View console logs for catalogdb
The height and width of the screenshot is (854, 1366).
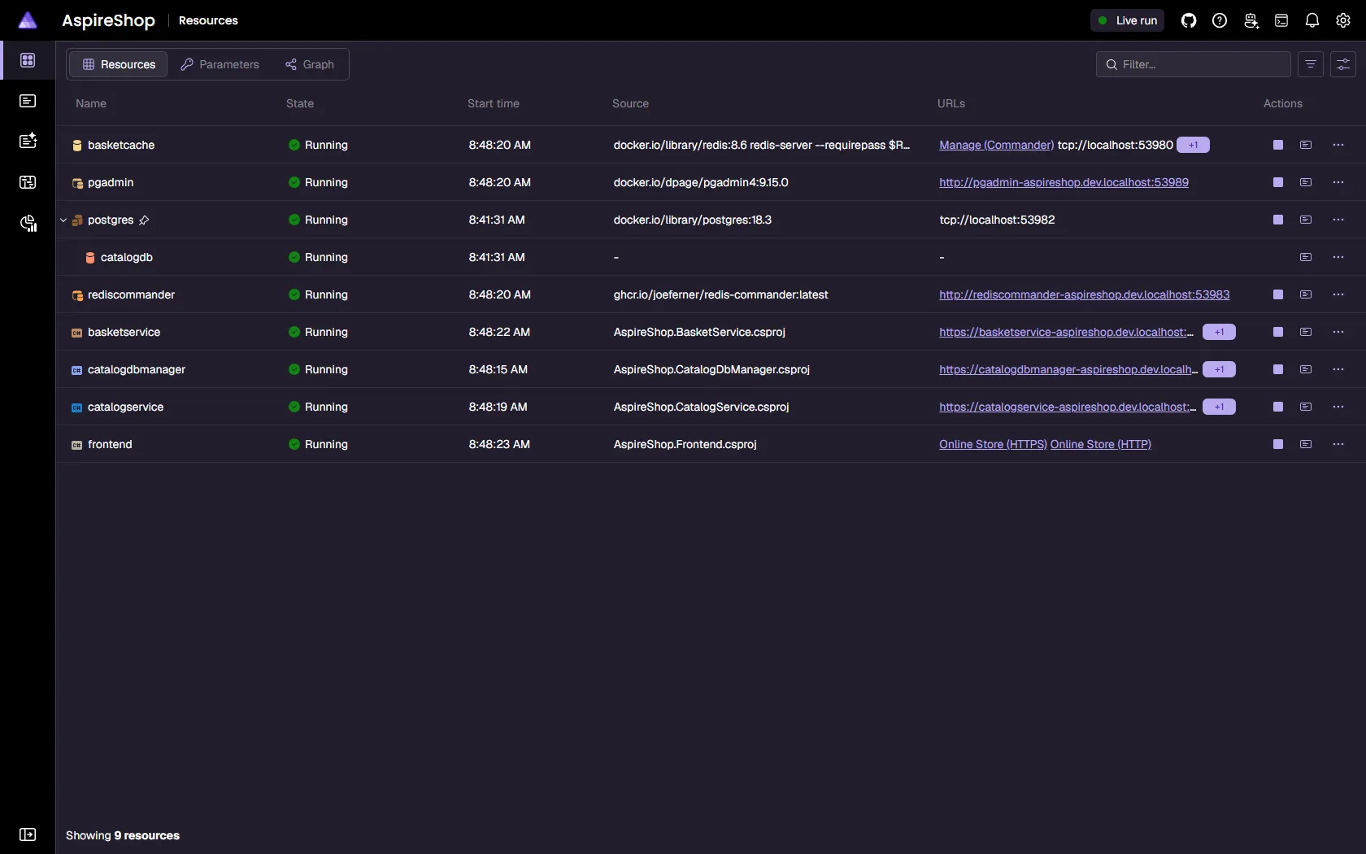point(1306,257)
